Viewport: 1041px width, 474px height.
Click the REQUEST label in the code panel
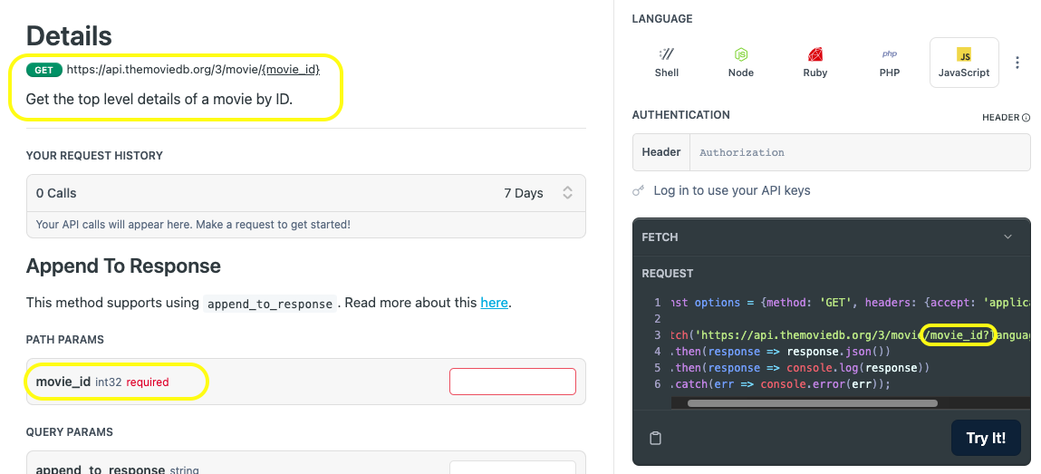[667, 274]
